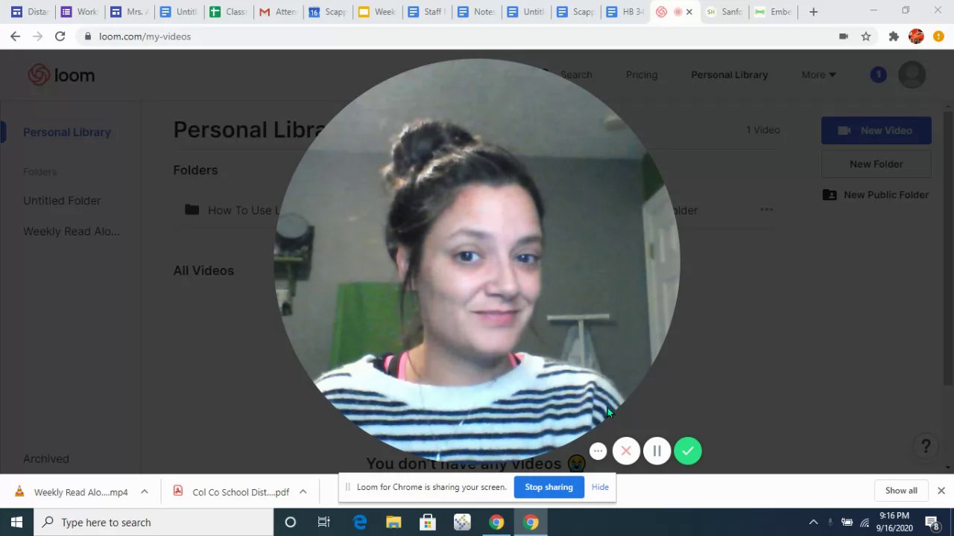Image resolution: width=954 pixels, height=536 pixels.
Task: Open Task View on the taskbar
Action: [x=324, y=522]
